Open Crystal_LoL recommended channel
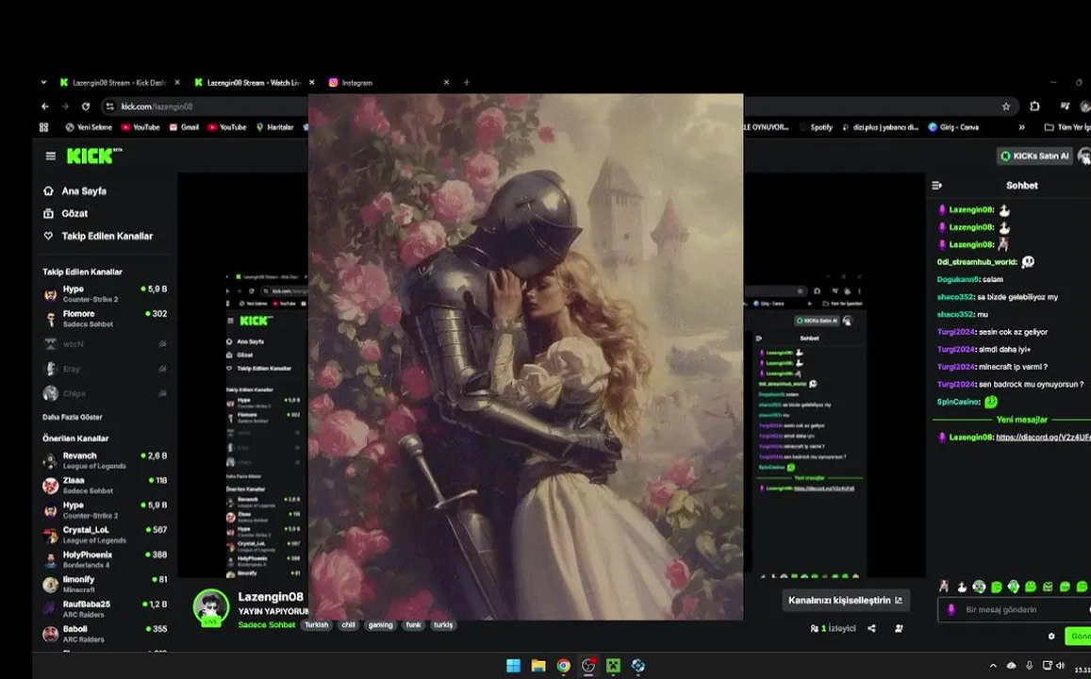This screenshot has width=1091, height=679. 105,535
